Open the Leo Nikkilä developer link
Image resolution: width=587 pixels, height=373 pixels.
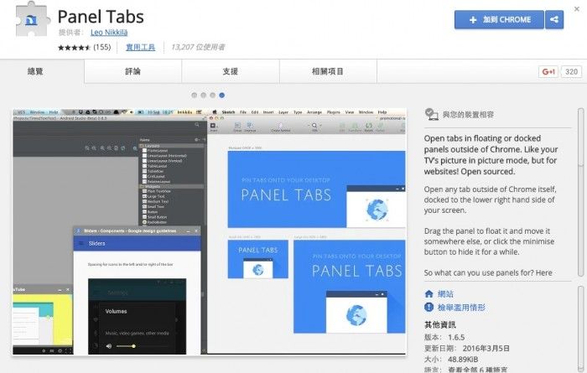109,33
